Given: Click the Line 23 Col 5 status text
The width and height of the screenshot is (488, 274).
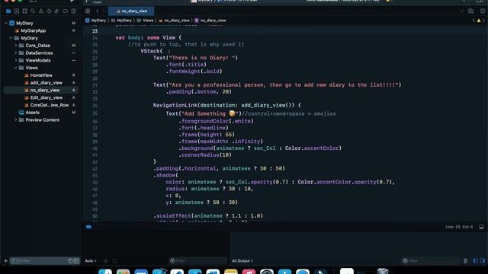Looking at the screenshot, I should click(x=459, y=227).
